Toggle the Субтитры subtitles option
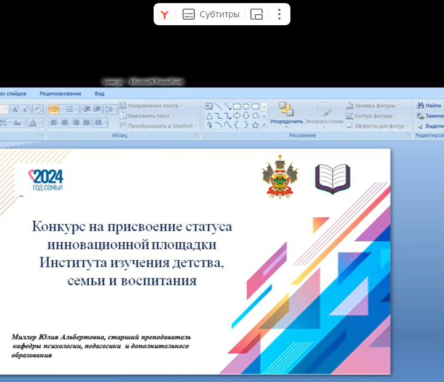 click(211, 15)
